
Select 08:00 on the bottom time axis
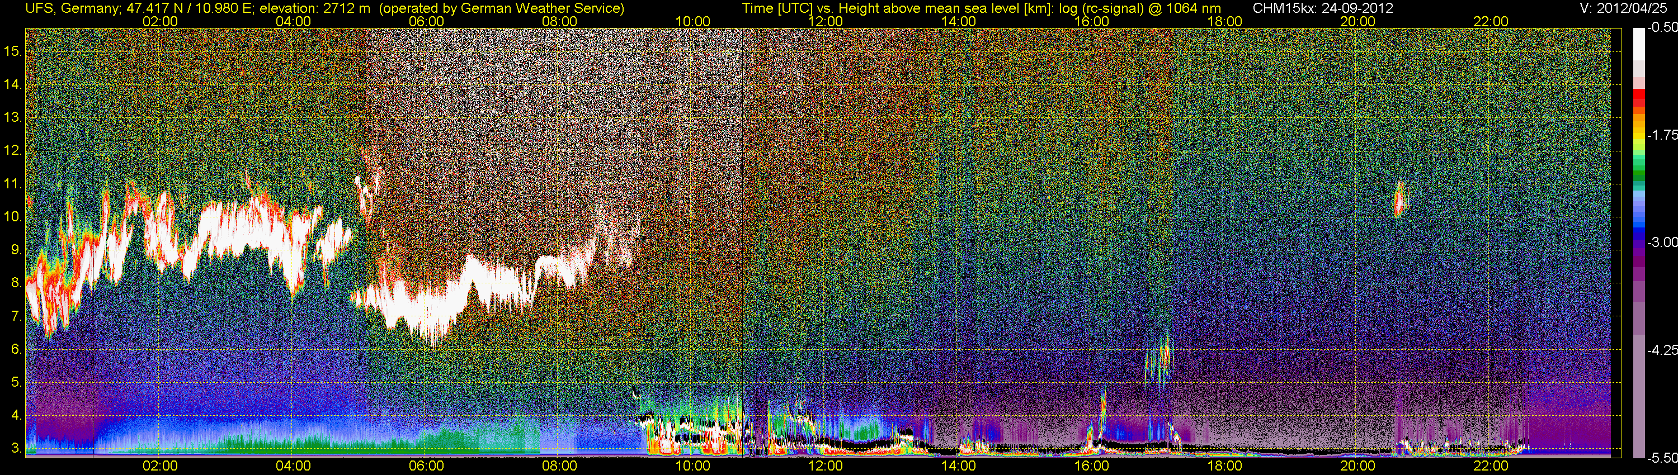[559, 466]
